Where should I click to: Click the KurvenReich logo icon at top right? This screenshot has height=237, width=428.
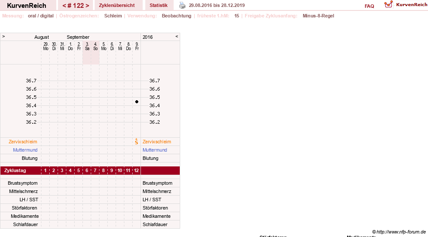(388, 4)
